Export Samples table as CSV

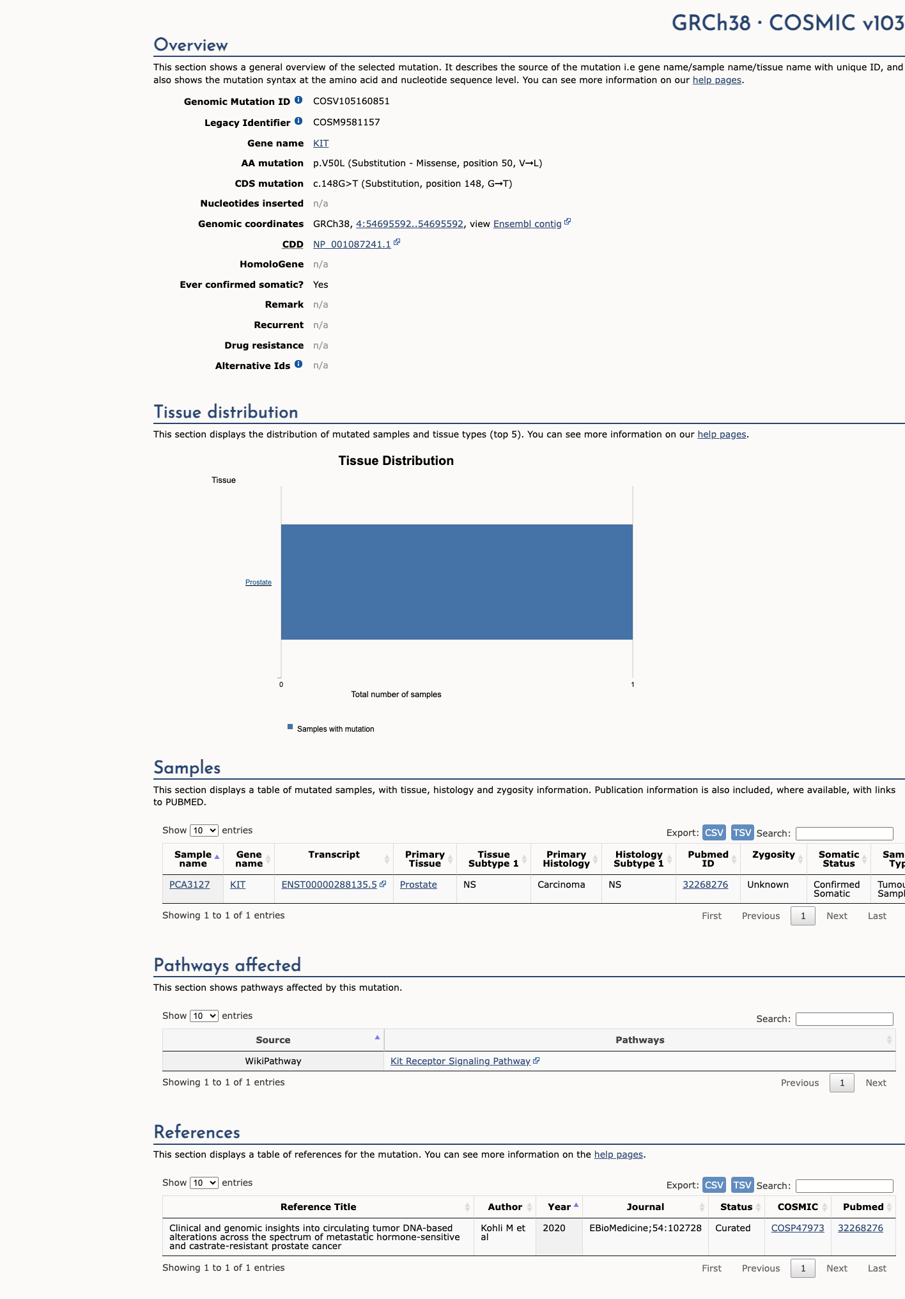714,832
